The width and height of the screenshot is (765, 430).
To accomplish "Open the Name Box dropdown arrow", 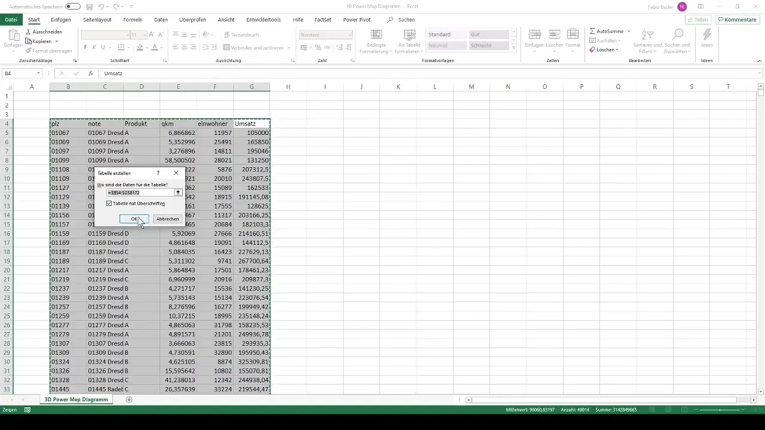I will point(38,73).
